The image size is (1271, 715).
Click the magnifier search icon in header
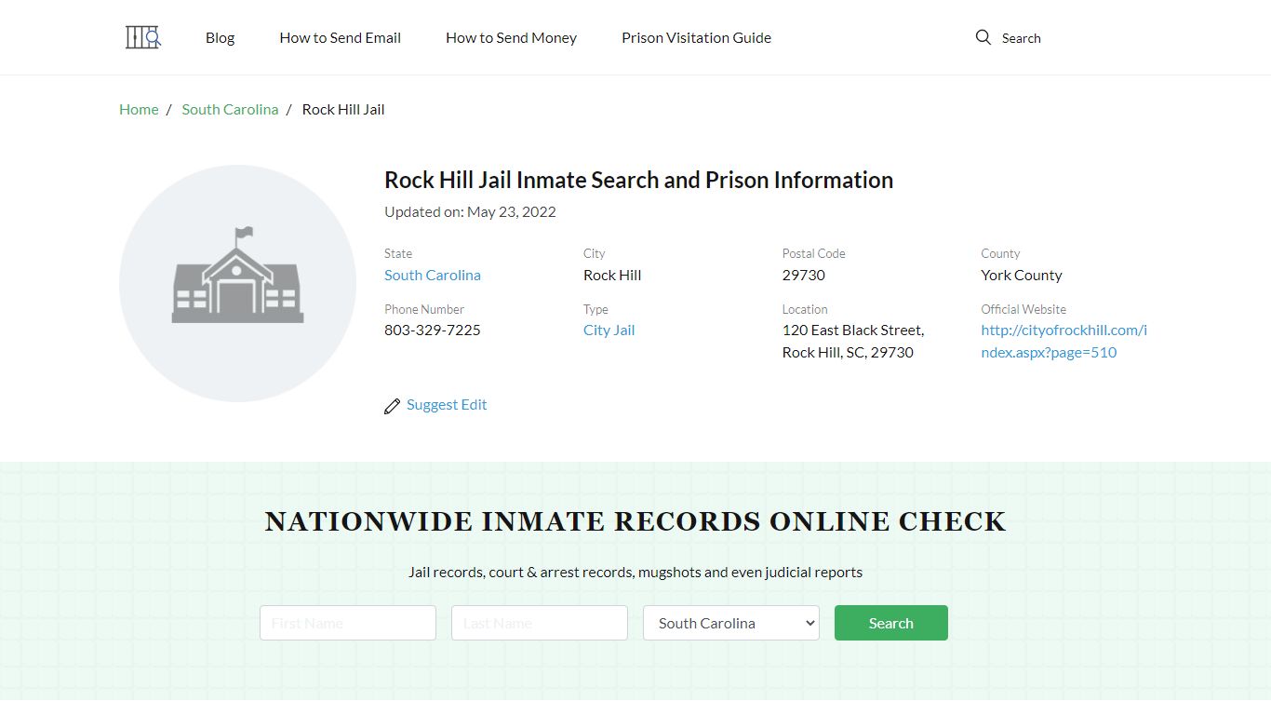[983, 37]
